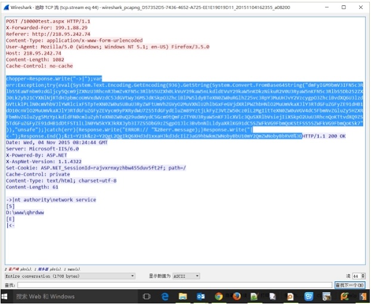Click the Find Next (N) button
The width and height of the screenshot is (371, 304).
pyautogui.click(x=350, y=285)
